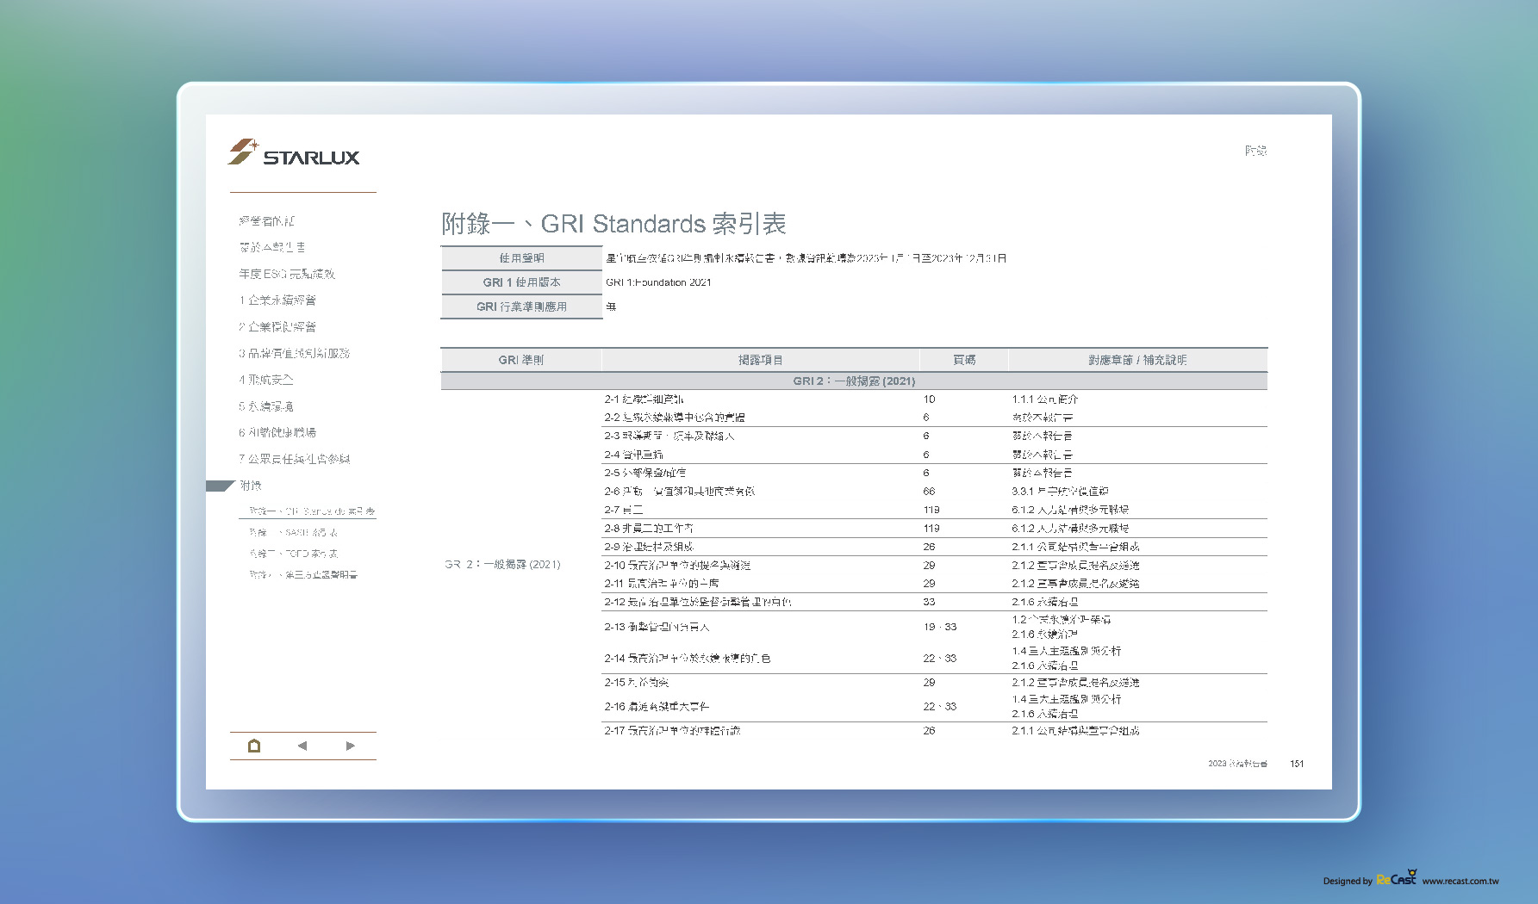Click page number '151' in the footer
Screen dimensions: 1538x904
pos(1297,764)
